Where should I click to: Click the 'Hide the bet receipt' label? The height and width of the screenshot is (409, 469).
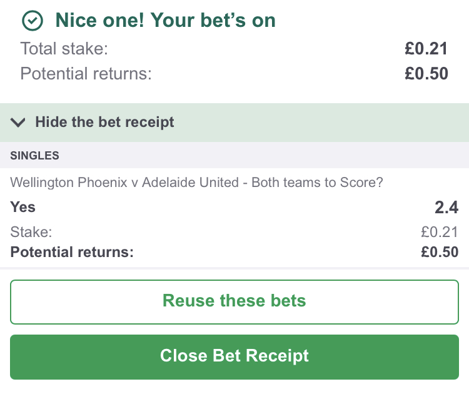click(104, 122)
